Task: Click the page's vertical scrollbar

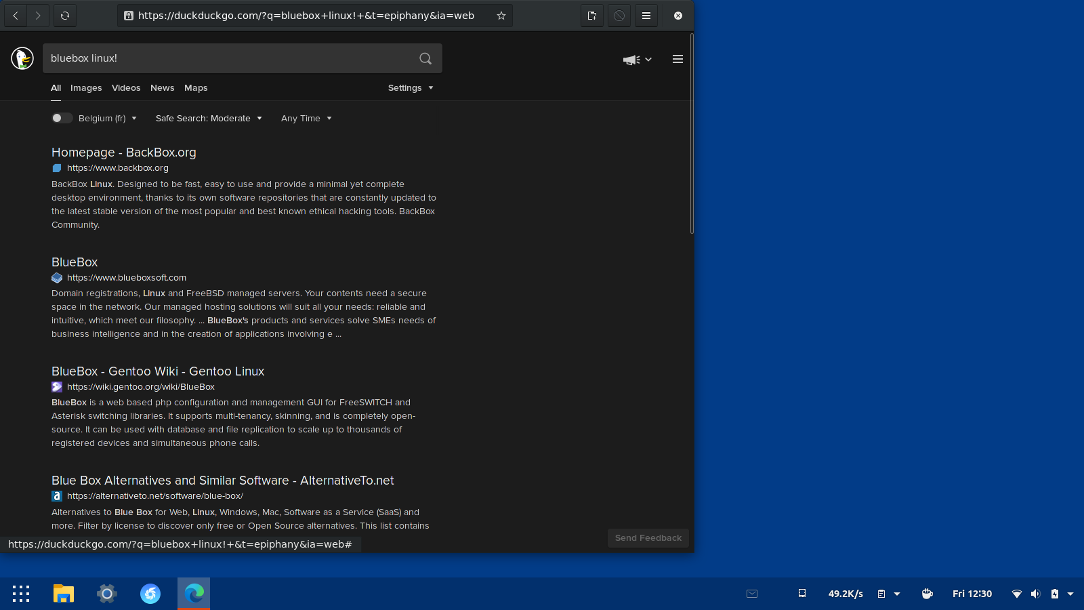Action: [692, 134]
